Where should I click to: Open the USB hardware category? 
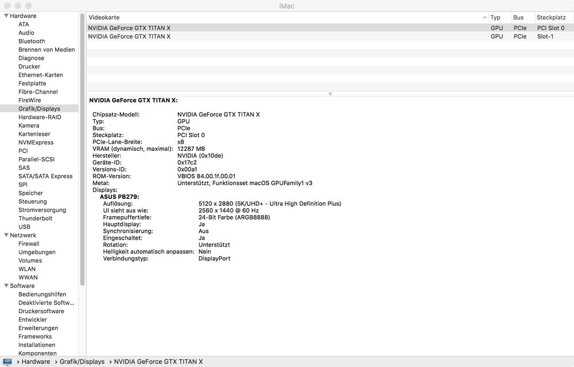(24, 227)
